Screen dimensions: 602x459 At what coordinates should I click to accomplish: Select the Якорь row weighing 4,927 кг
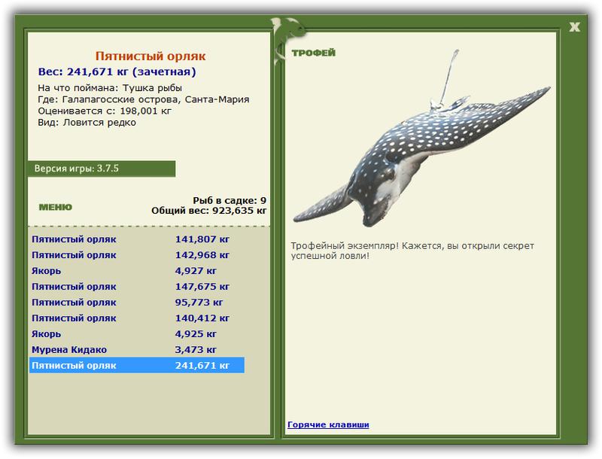point(137,271)
